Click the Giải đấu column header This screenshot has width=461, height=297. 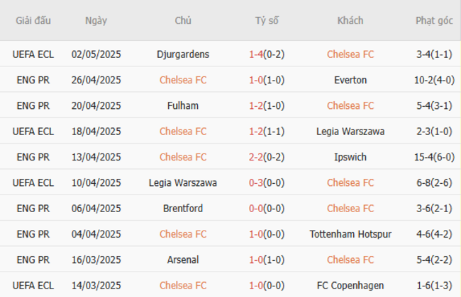[33, 21]
